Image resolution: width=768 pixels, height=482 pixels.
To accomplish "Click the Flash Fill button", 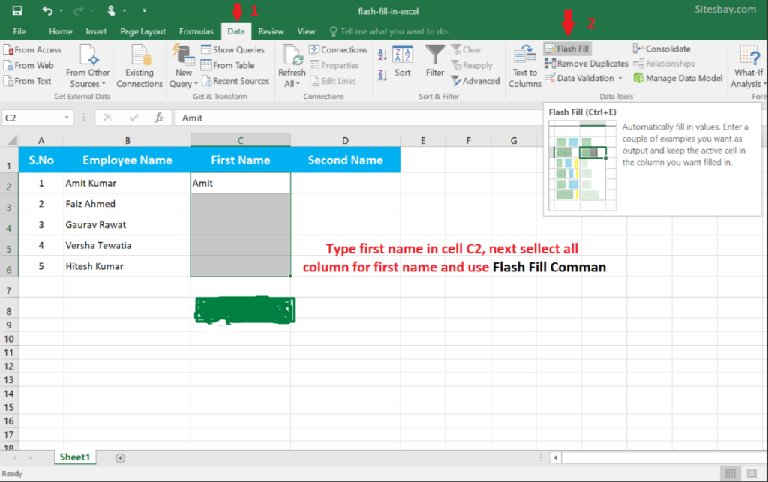I will click(567, 49).
